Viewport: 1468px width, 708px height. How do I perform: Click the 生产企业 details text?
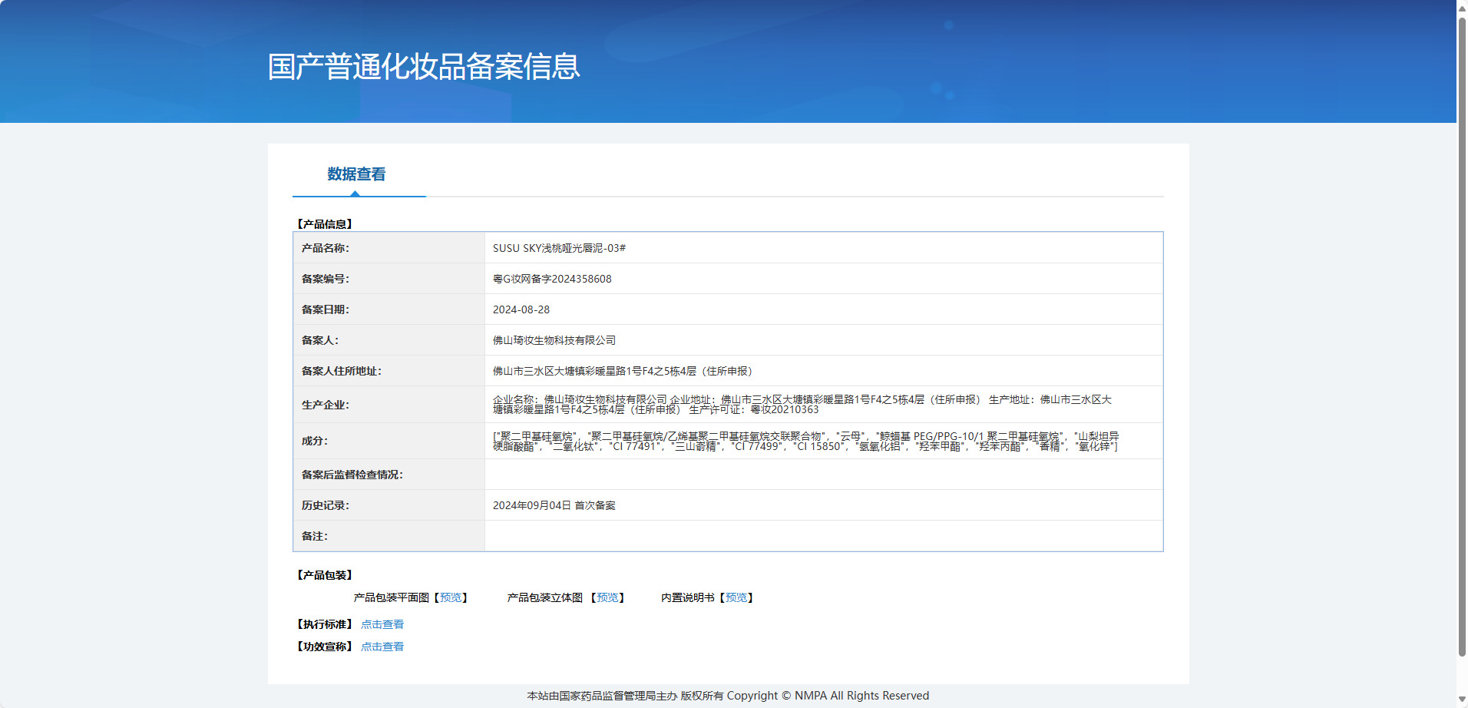tap(802, 405)
